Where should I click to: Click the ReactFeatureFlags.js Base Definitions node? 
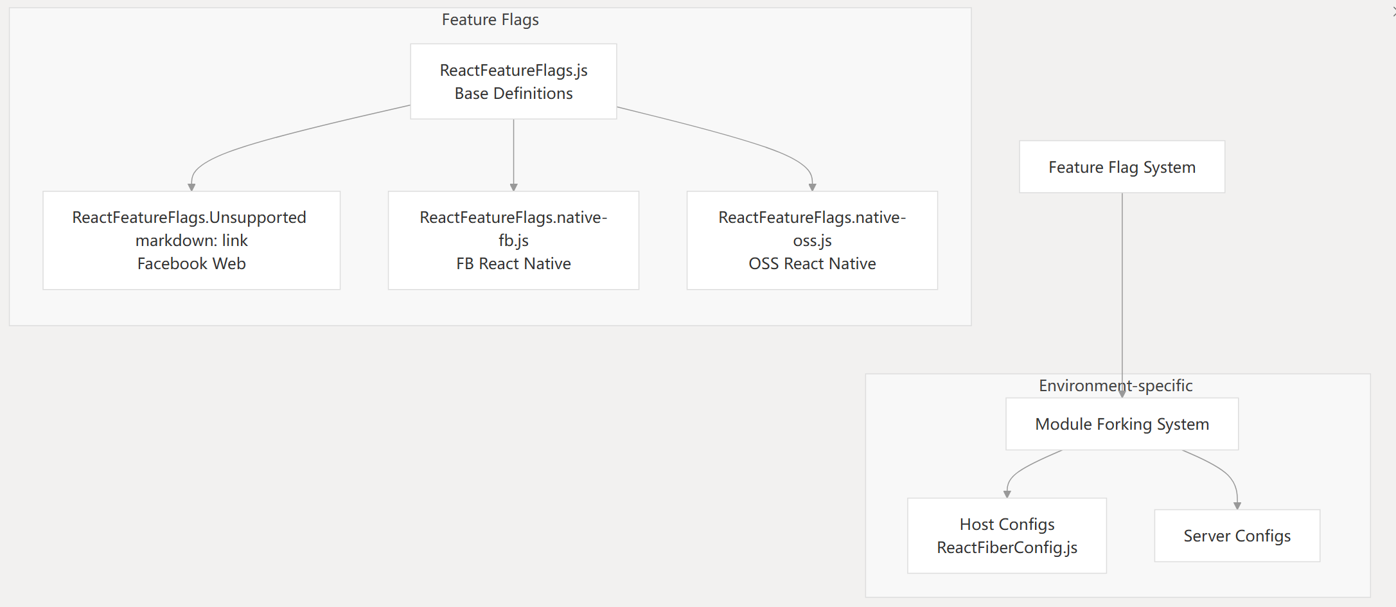coord(513,82)
